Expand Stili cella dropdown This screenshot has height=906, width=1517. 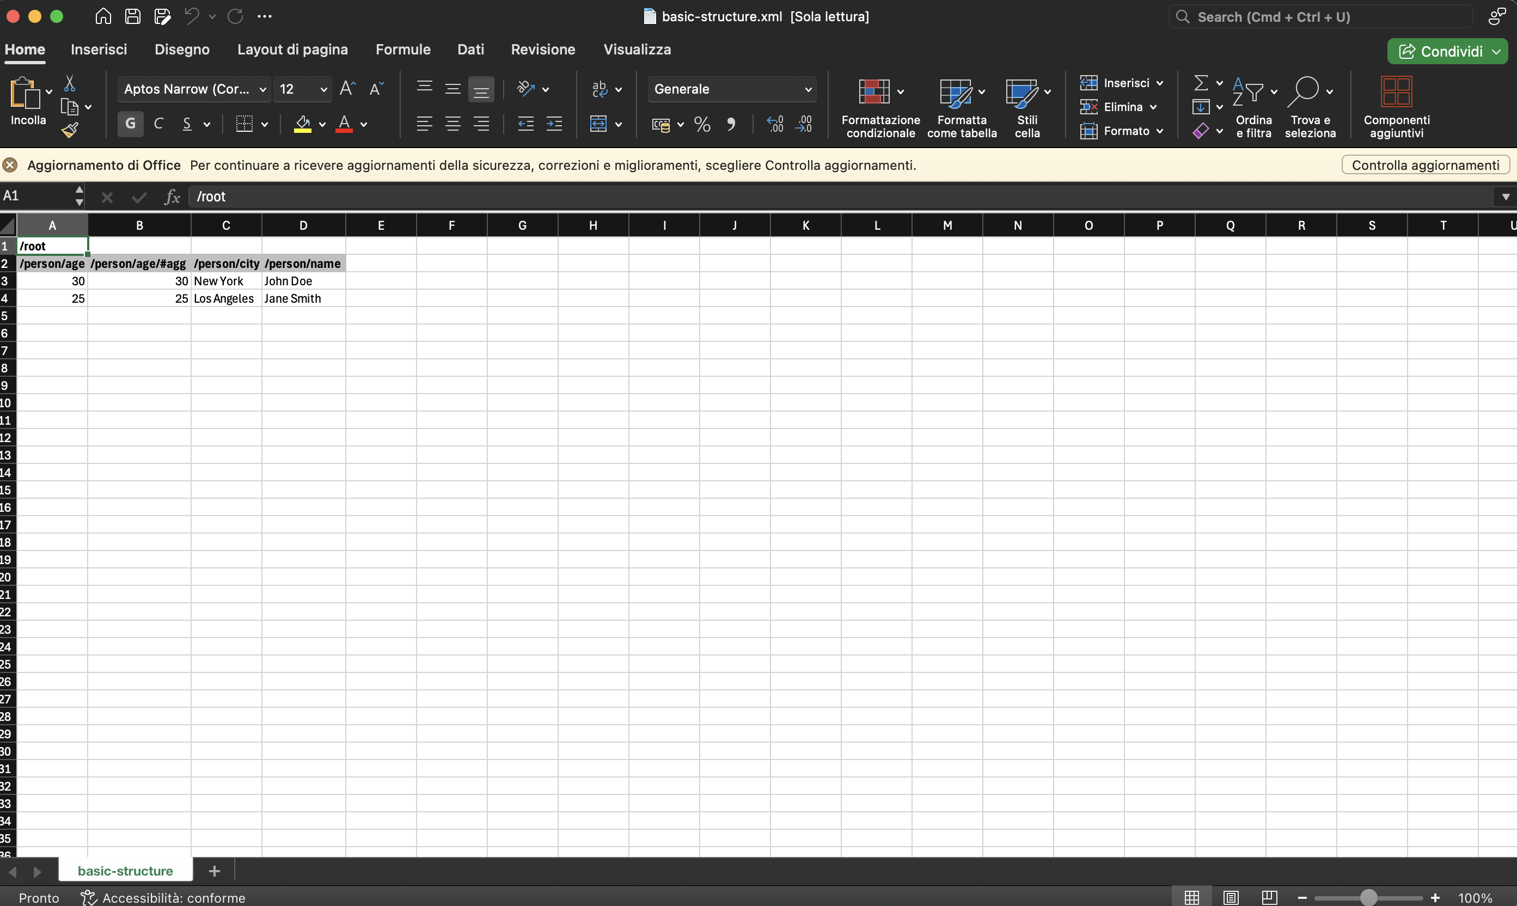[x=1048, y=92]
